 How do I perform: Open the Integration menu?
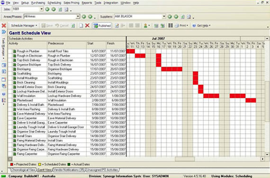[x=111, y=3]
